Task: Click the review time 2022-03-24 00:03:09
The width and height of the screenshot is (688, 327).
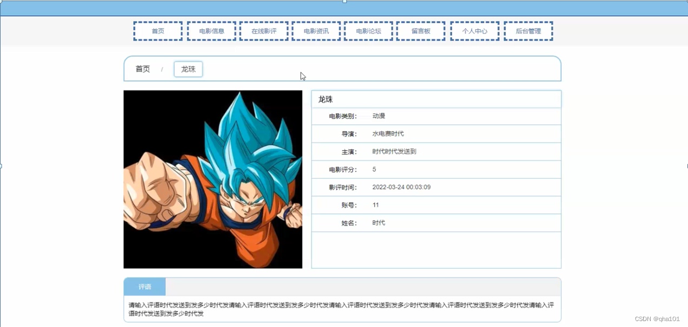Action: 401,187
